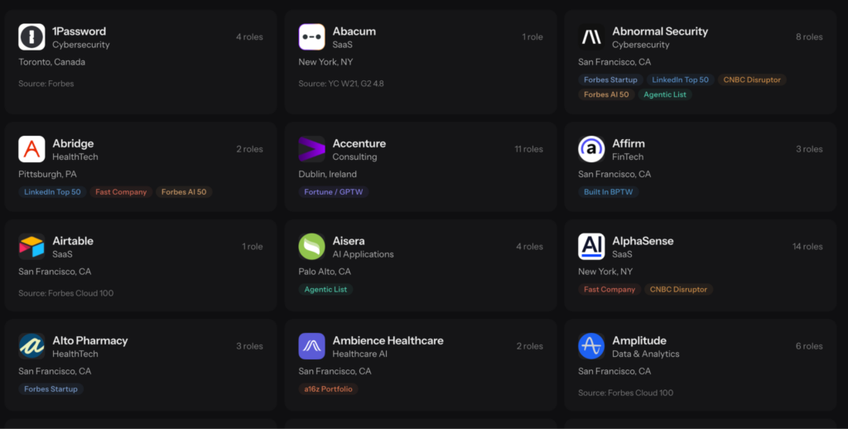Screen dimensions: 848x429
Task: Open the Aisera company name
Action: (349, 241)
